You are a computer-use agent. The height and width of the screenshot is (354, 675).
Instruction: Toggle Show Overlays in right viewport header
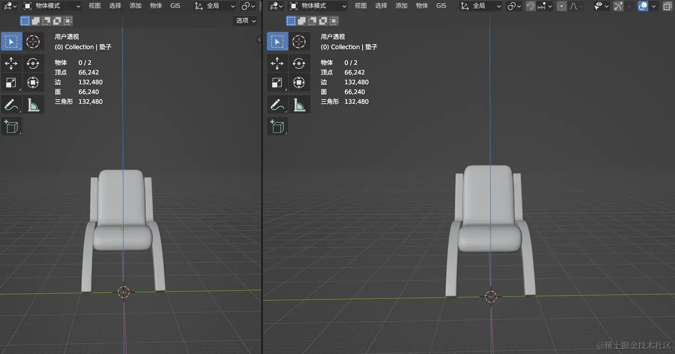click(643, 6)
